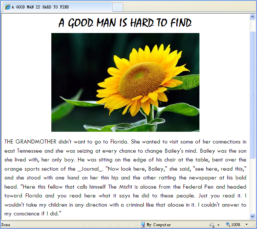
Task: Click the vertical scrollbar thumb
Action: click(x=252, y=95)
